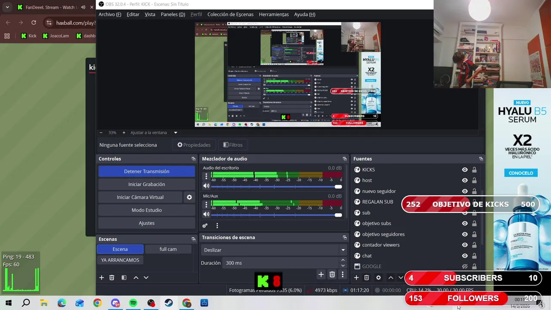Open advanced audio properties gear in mixer

point(205,226)
